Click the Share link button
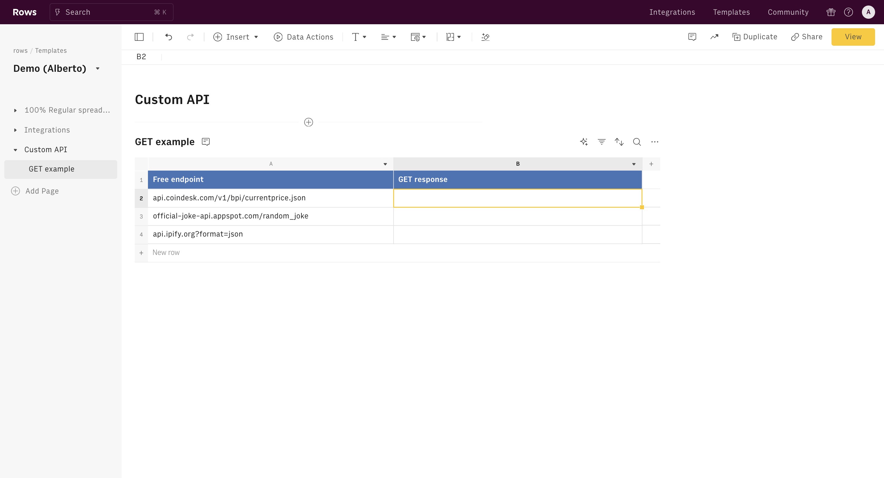The image size is (884, 478). point(806,37)
